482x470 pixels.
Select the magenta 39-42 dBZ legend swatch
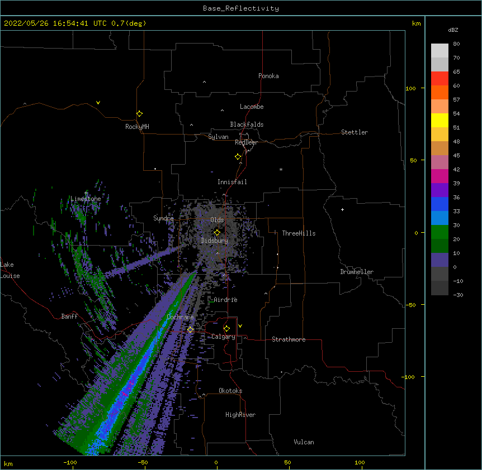click(x=440, y=176)
